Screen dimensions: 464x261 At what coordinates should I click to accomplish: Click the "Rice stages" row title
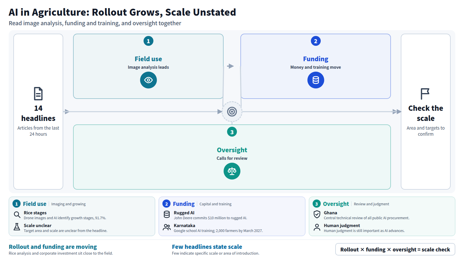pyautogui.click(x=35, y=213)
